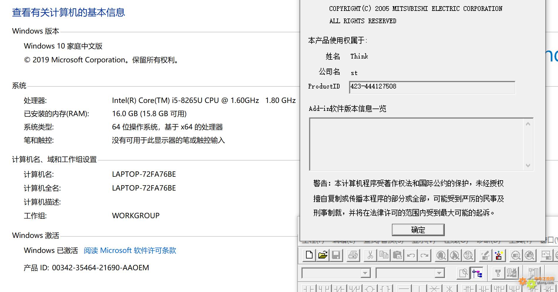Click the WORKGROUP value text
Viewport: 558px width, 292px height.
[136, 216]
